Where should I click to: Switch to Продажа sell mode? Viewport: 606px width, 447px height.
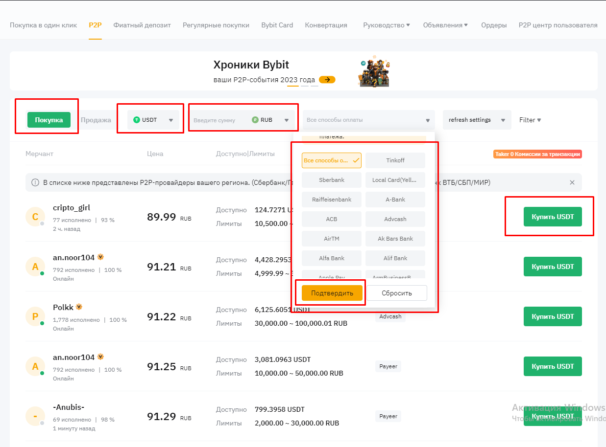[96, 120]
